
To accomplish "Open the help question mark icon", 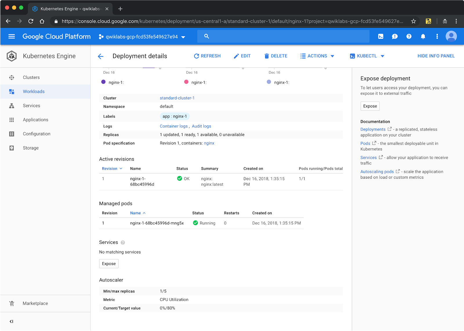I will [409, 36].
